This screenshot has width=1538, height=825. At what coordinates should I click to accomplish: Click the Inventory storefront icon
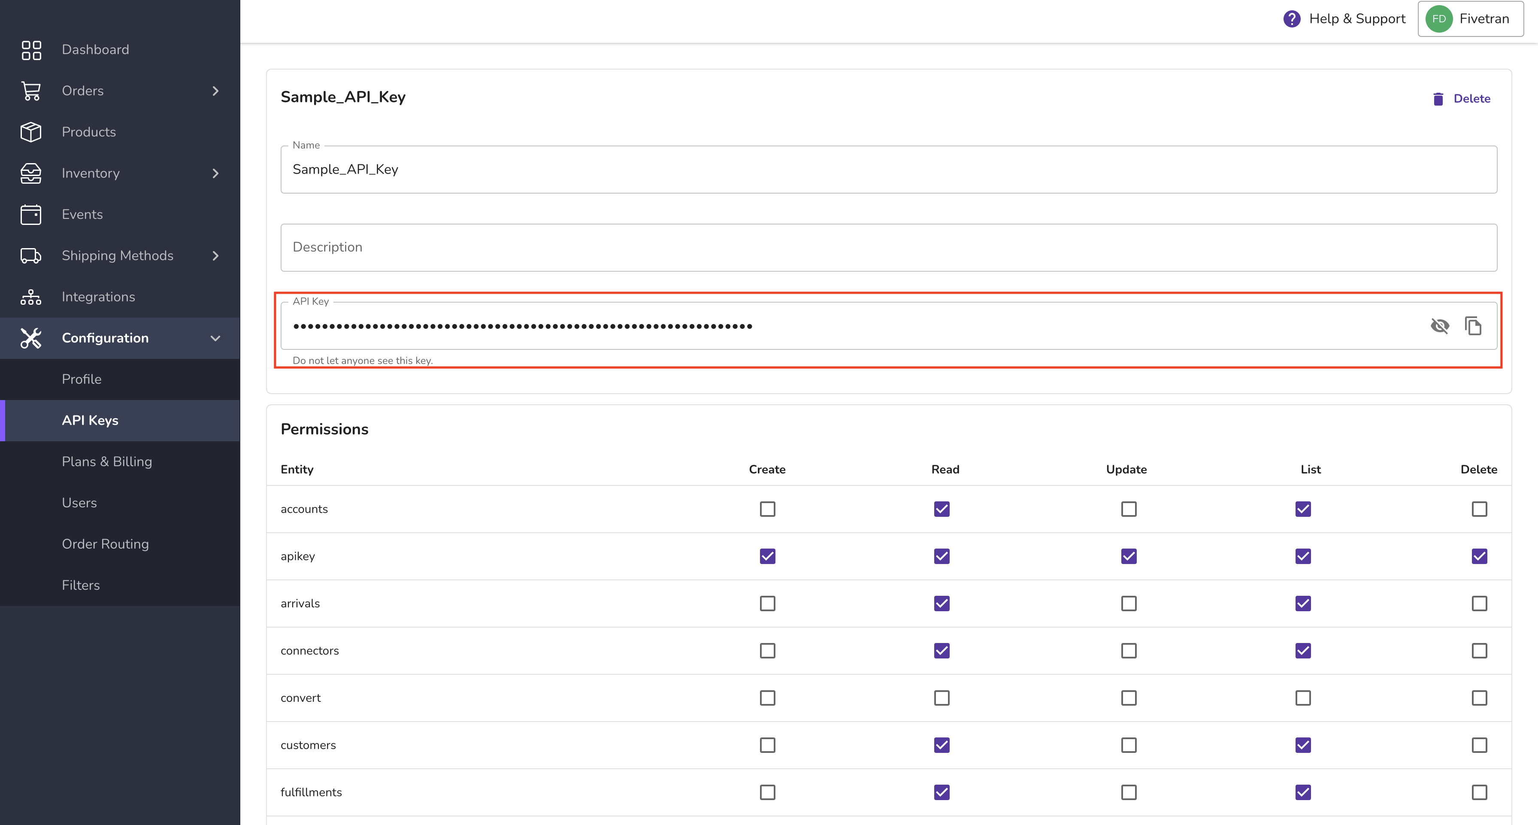click(x=31, y=173)
